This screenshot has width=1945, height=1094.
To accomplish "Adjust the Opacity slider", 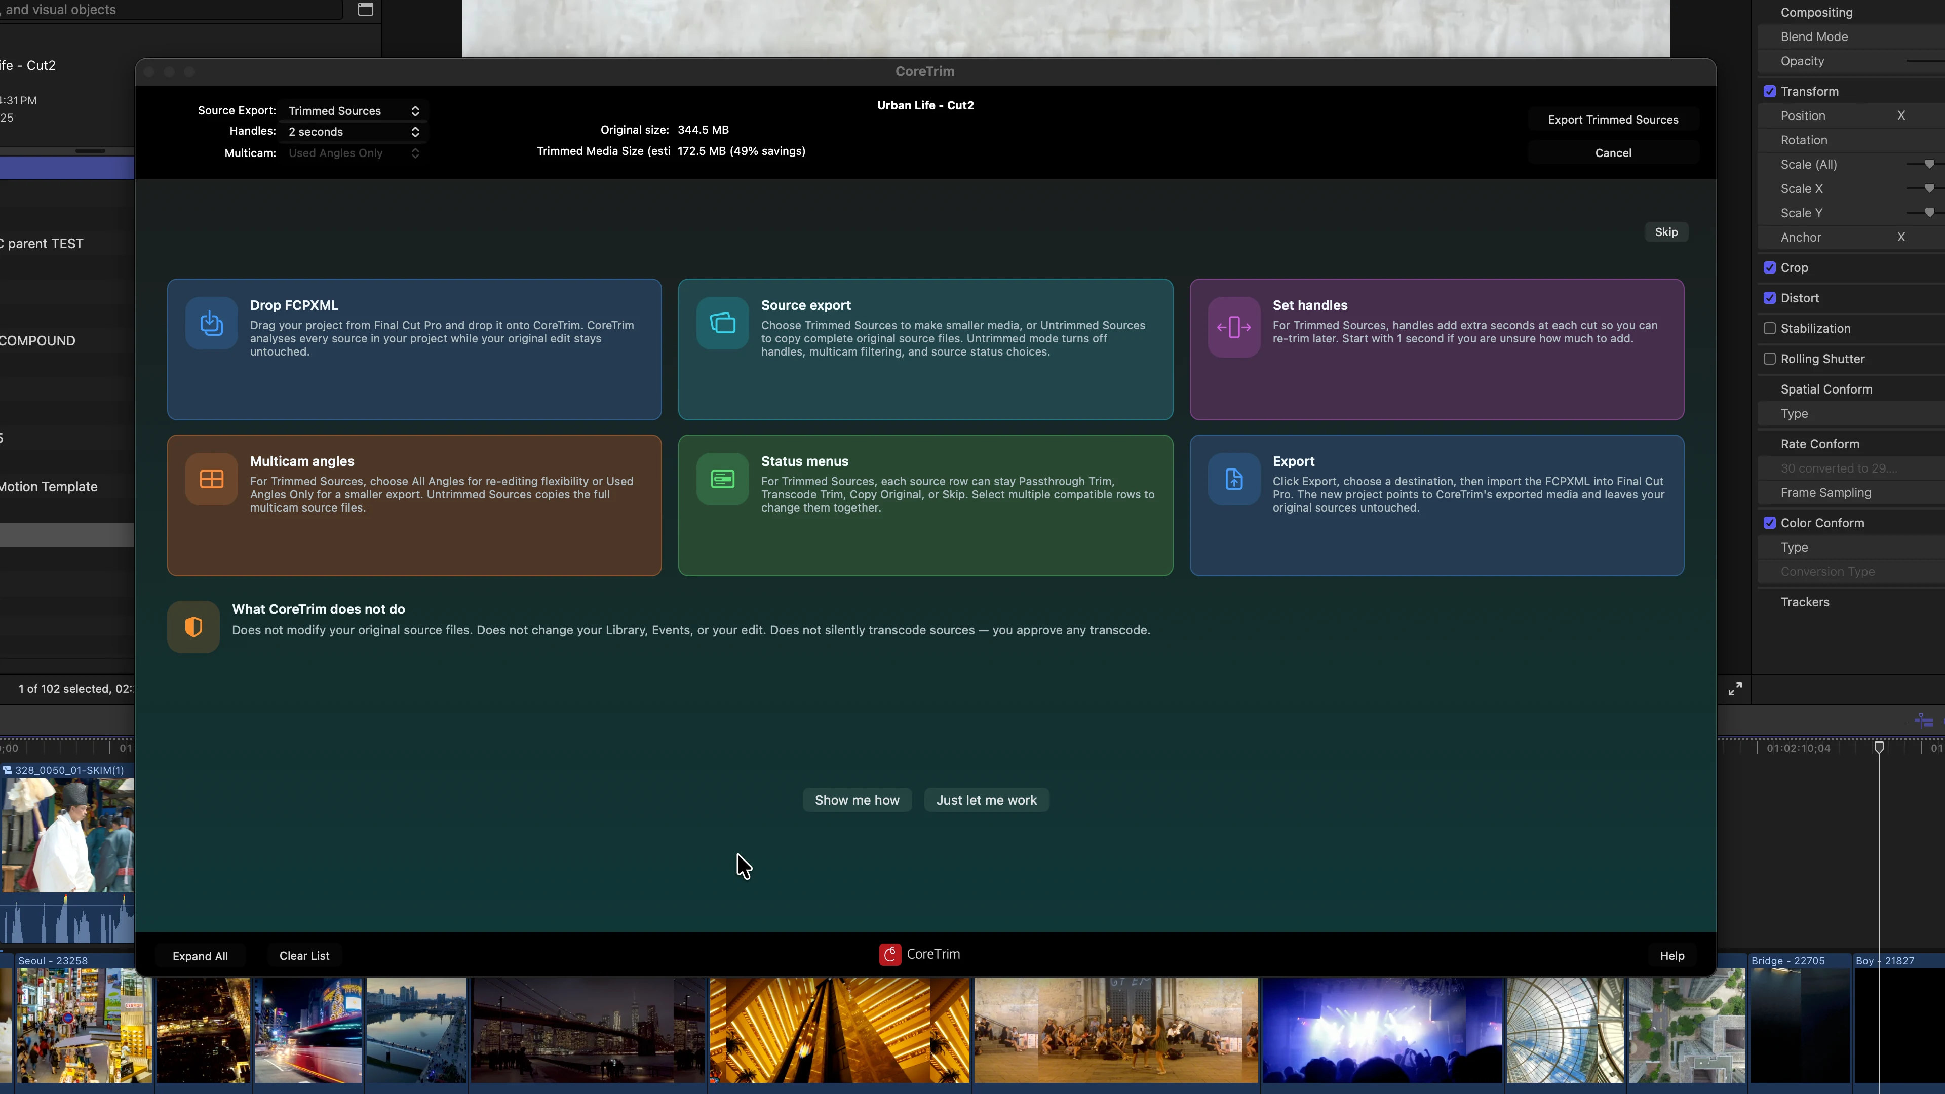I will pos(1925,61).
